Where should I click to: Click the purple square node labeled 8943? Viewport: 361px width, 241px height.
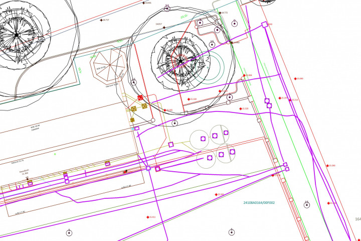(x=264, y=25)
